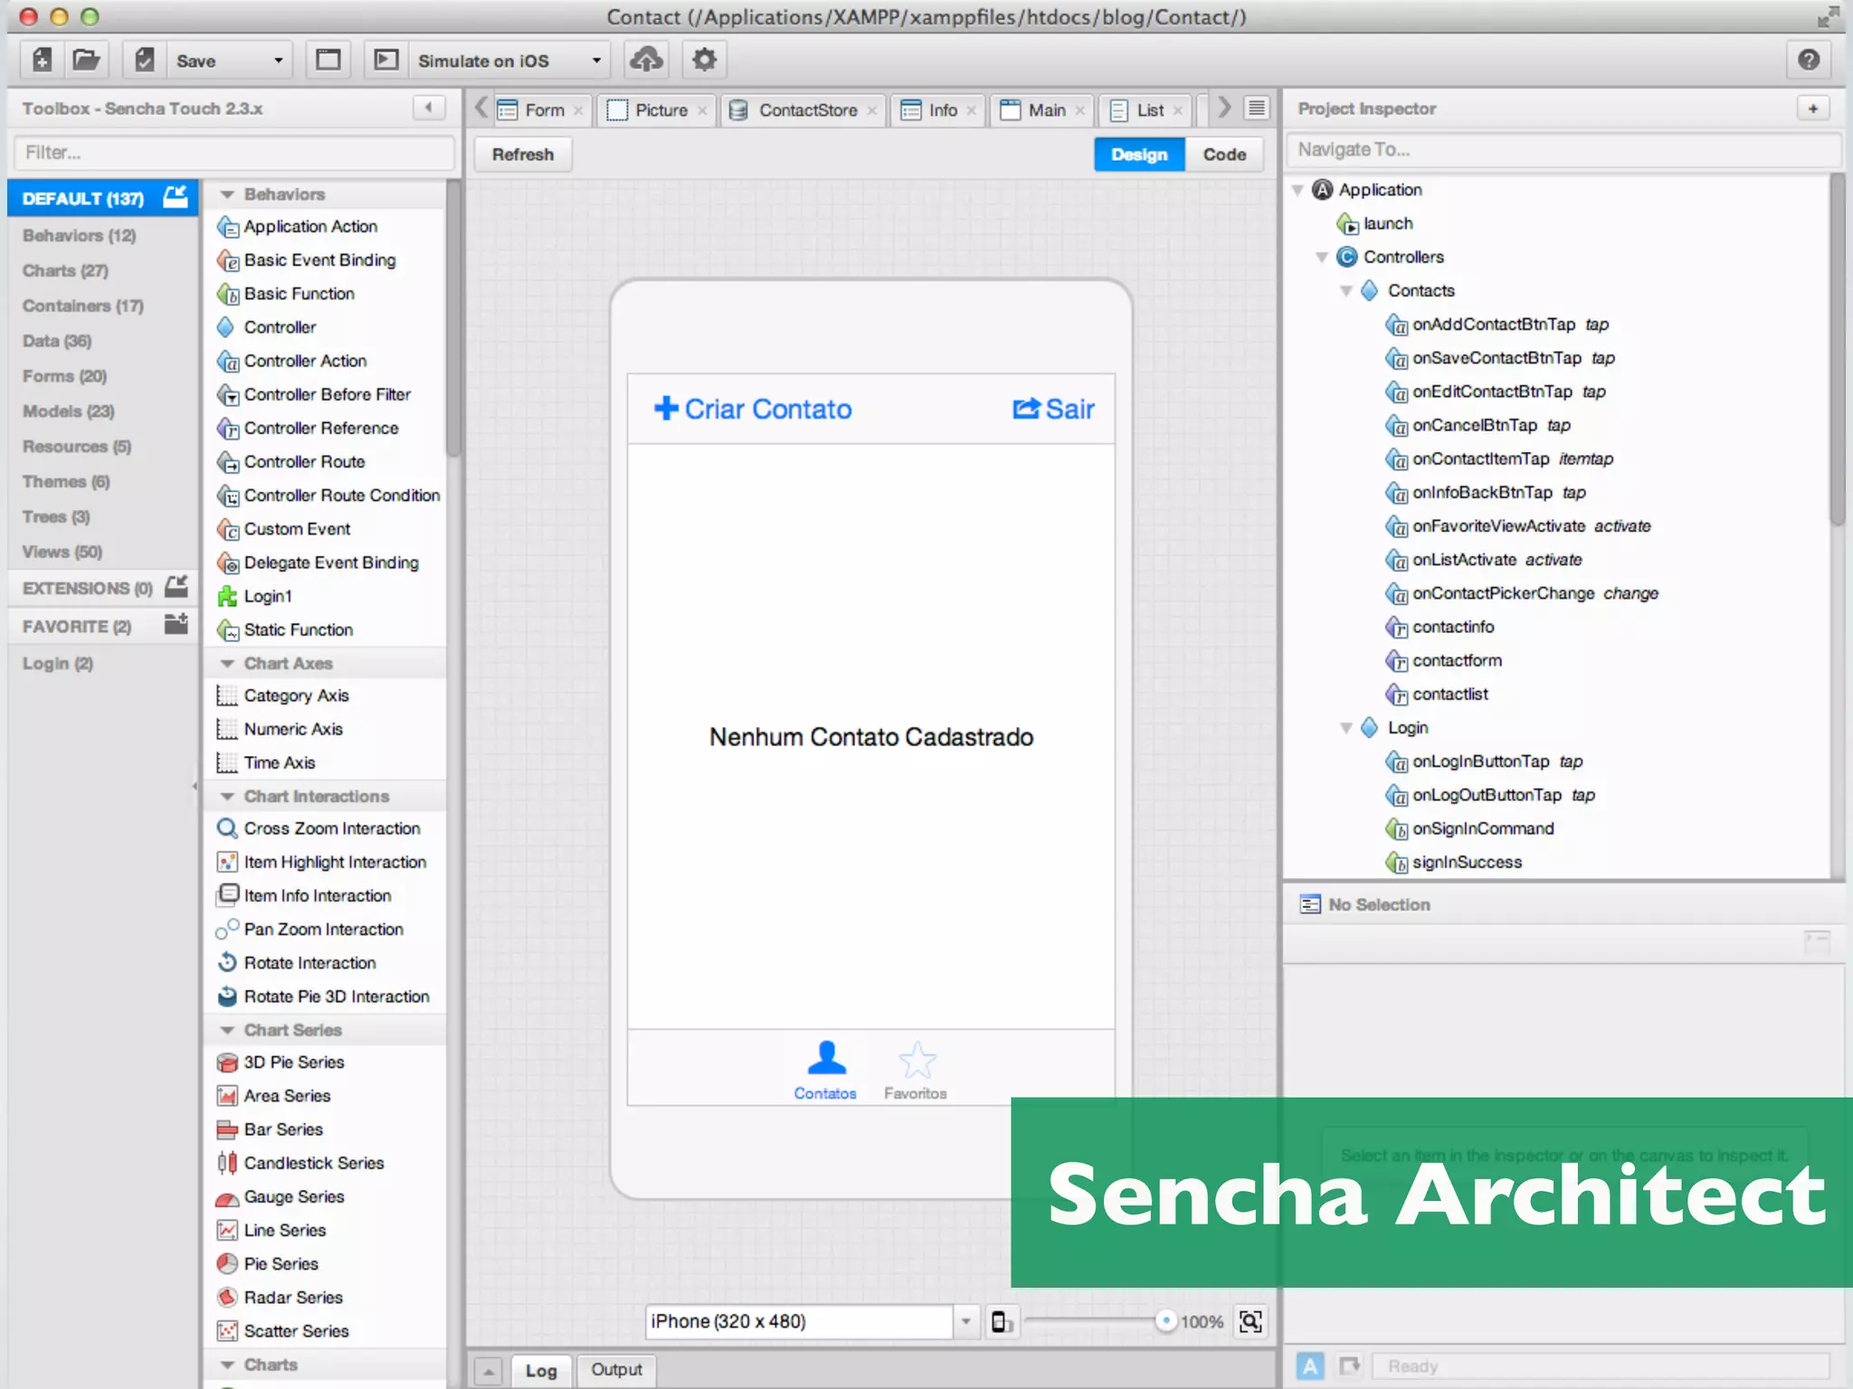Click the zoom slider handle
Viewport: 1853px width, 1389px height.
coord(1166,1321)
